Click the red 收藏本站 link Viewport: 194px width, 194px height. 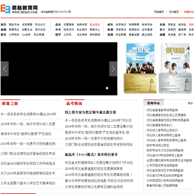pos(189,12)
